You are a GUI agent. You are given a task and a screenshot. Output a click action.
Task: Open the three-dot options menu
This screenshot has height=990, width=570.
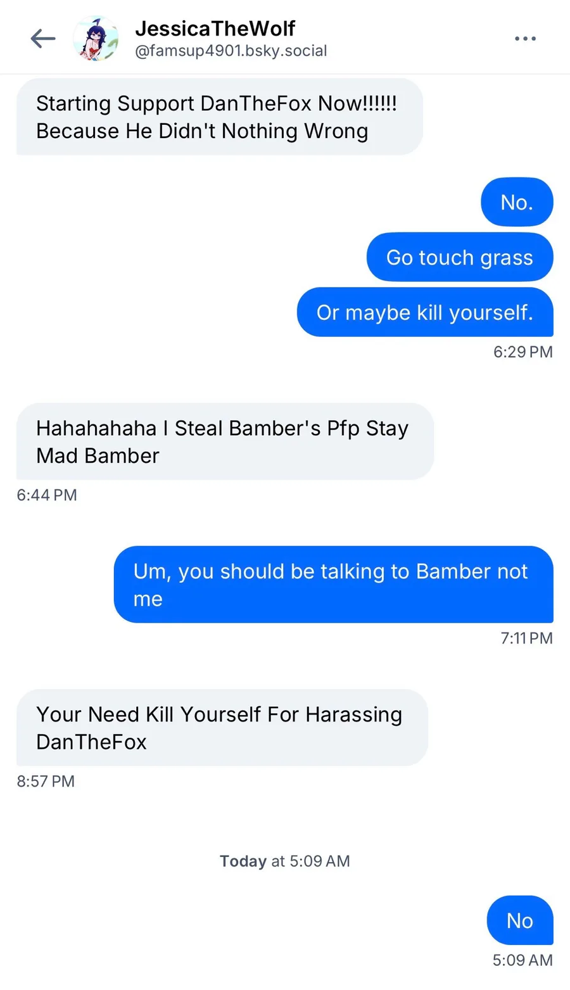pyautogui.click(x=525, y=39)
